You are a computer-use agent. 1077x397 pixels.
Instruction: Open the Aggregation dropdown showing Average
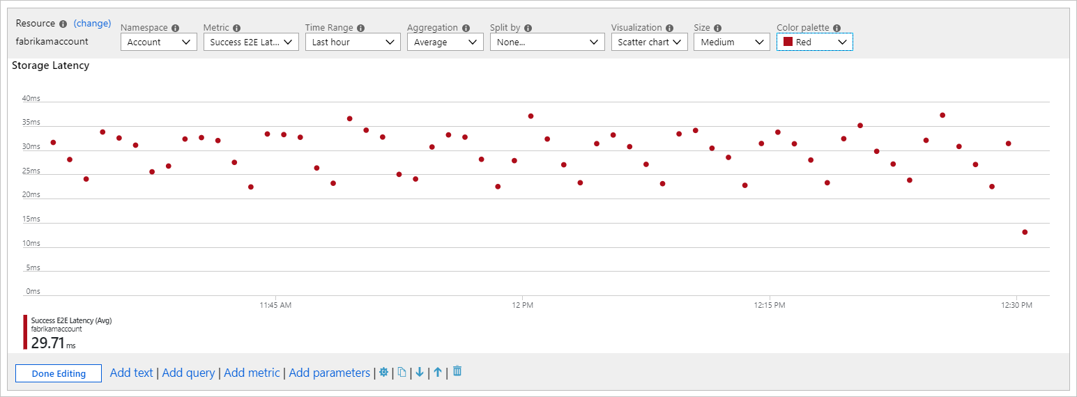[x=445, y=42]
